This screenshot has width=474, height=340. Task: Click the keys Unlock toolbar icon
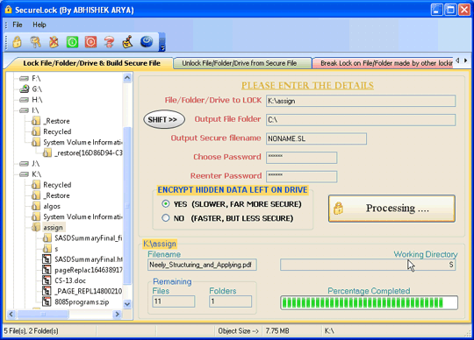36,42
